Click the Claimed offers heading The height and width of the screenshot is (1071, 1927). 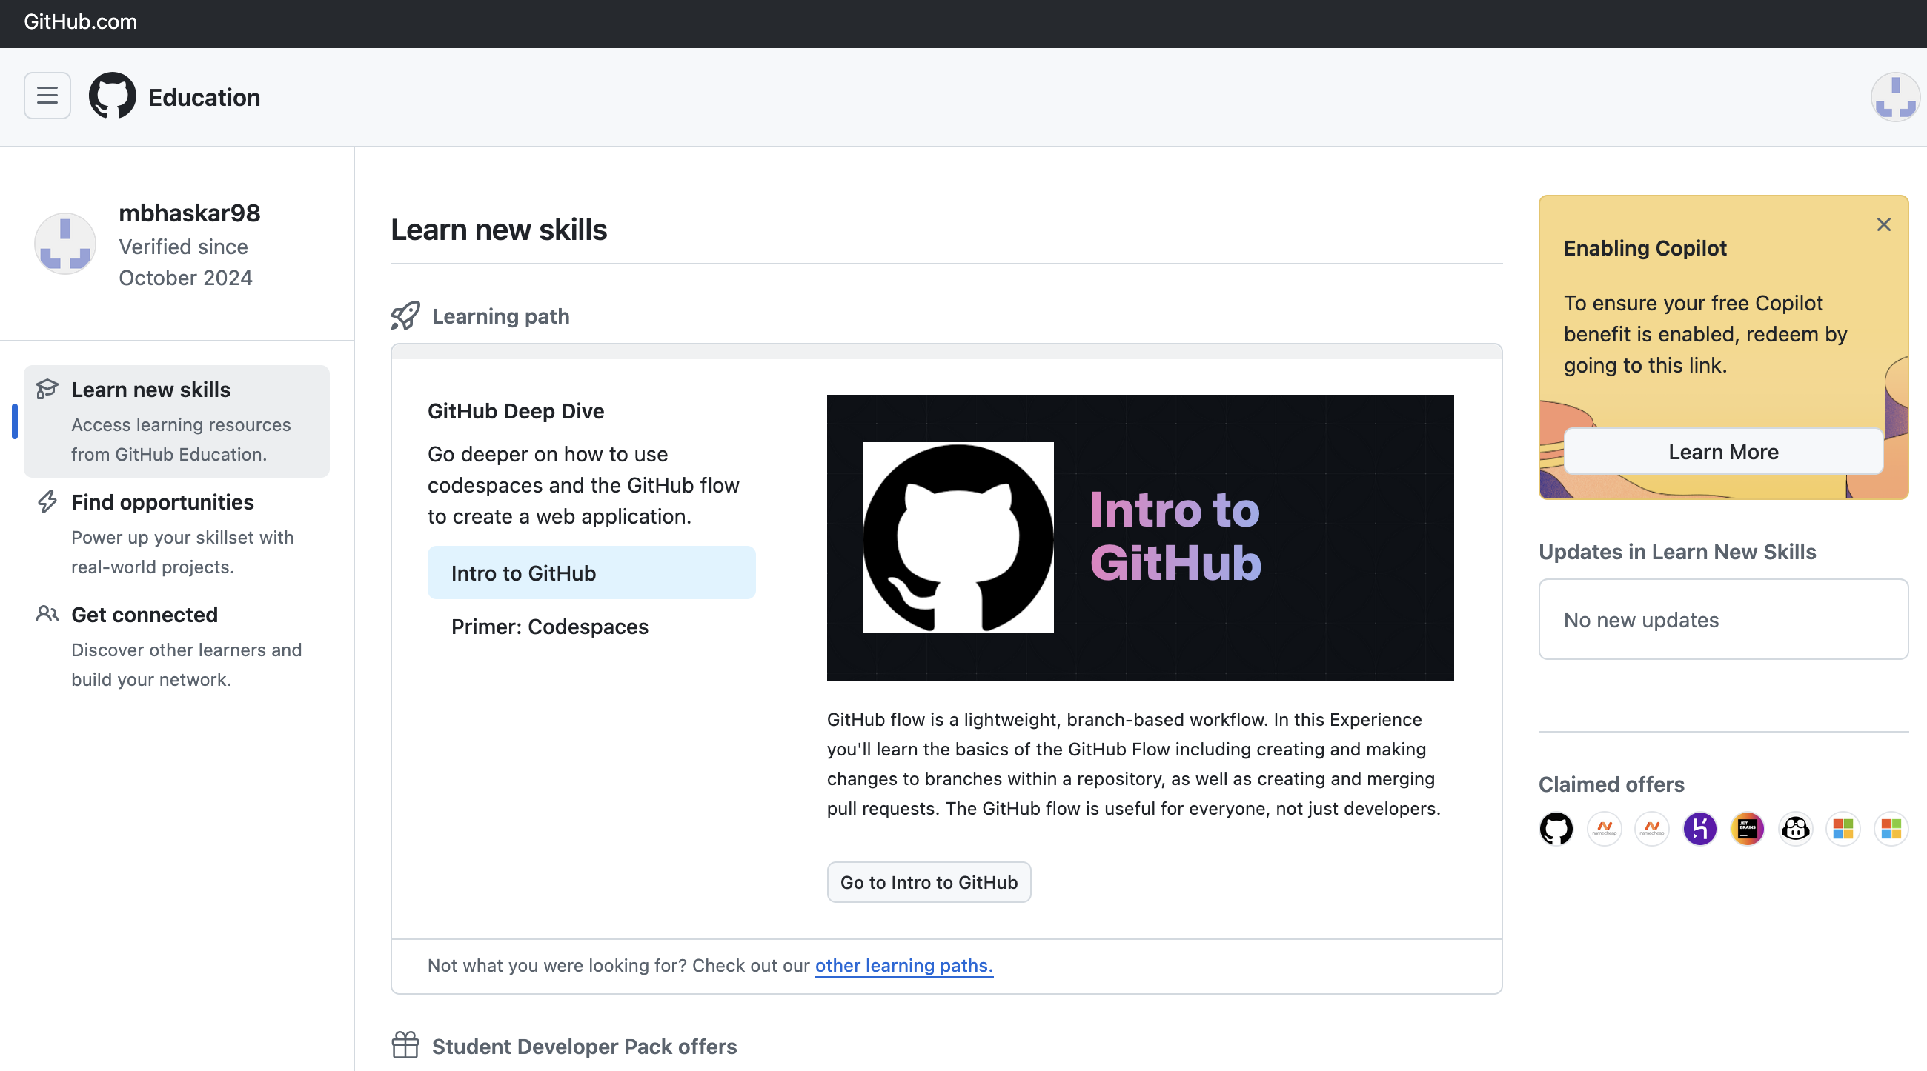[1611, 784]
